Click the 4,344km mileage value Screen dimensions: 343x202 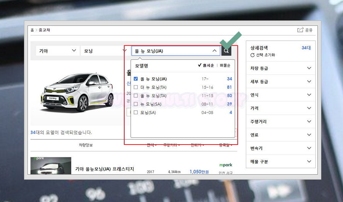pyautogui.click(x=174, y=172)
